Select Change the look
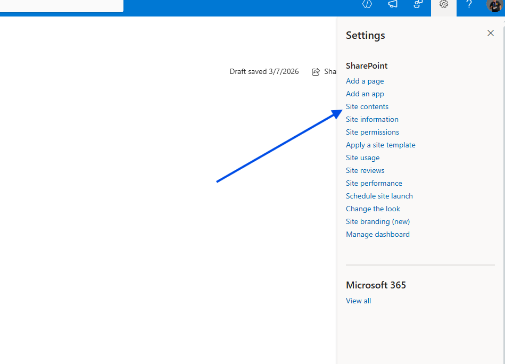Viewport: 505px width, 364px height. (x=372, y=209)
